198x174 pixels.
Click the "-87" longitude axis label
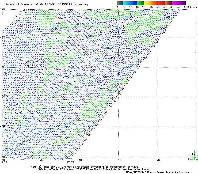point(41,160)
